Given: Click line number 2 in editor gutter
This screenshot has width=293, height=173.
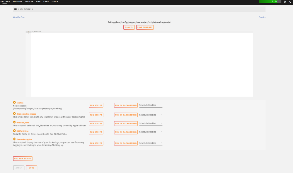Looking at the screenshot, I should 29,34.
